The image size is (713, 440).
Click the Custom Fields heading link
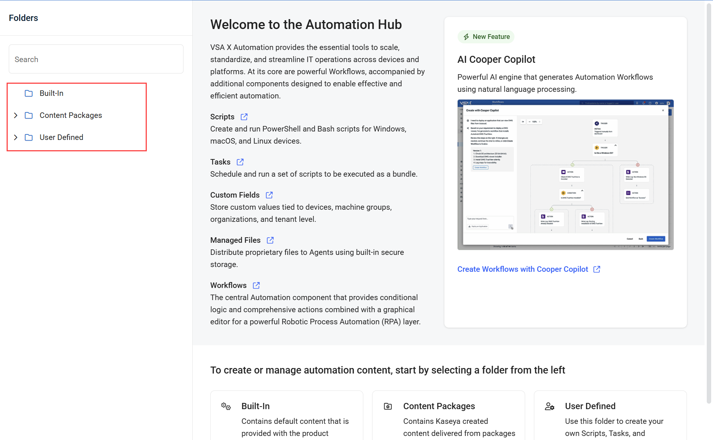(x=235, y=195)
